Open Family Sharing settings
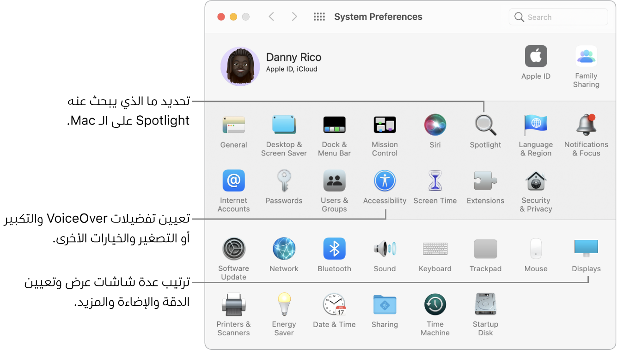 tap(586, 56)
